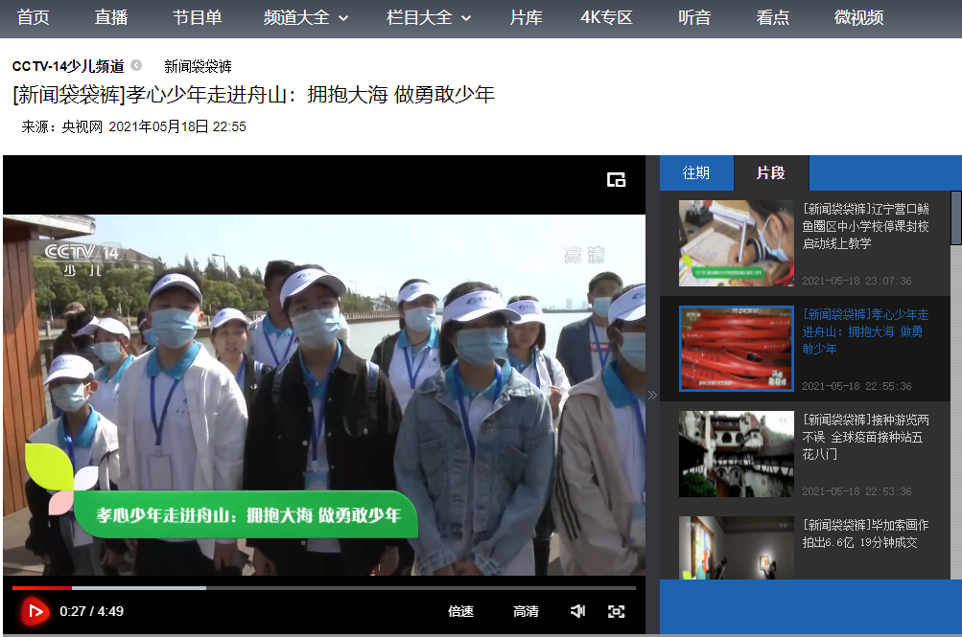Open the 接种游览两不误 video thumbnail

tap(737, 454)
